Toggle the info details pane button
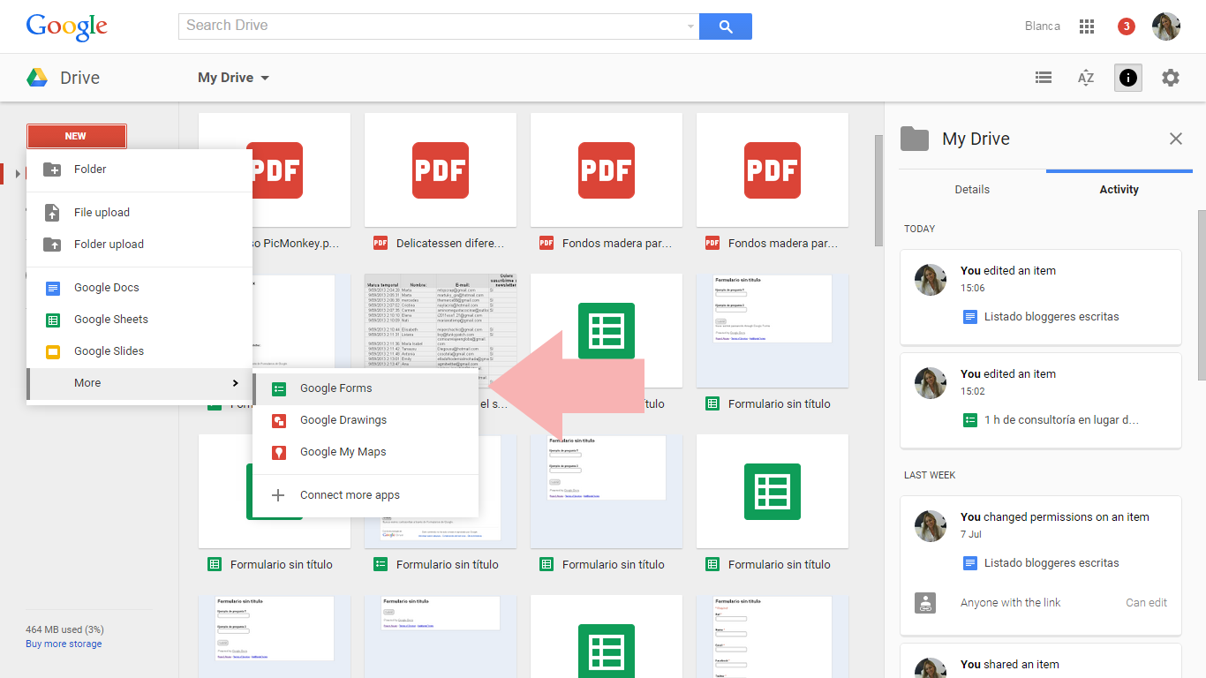1206x678 pixels. click(1127, 78)
